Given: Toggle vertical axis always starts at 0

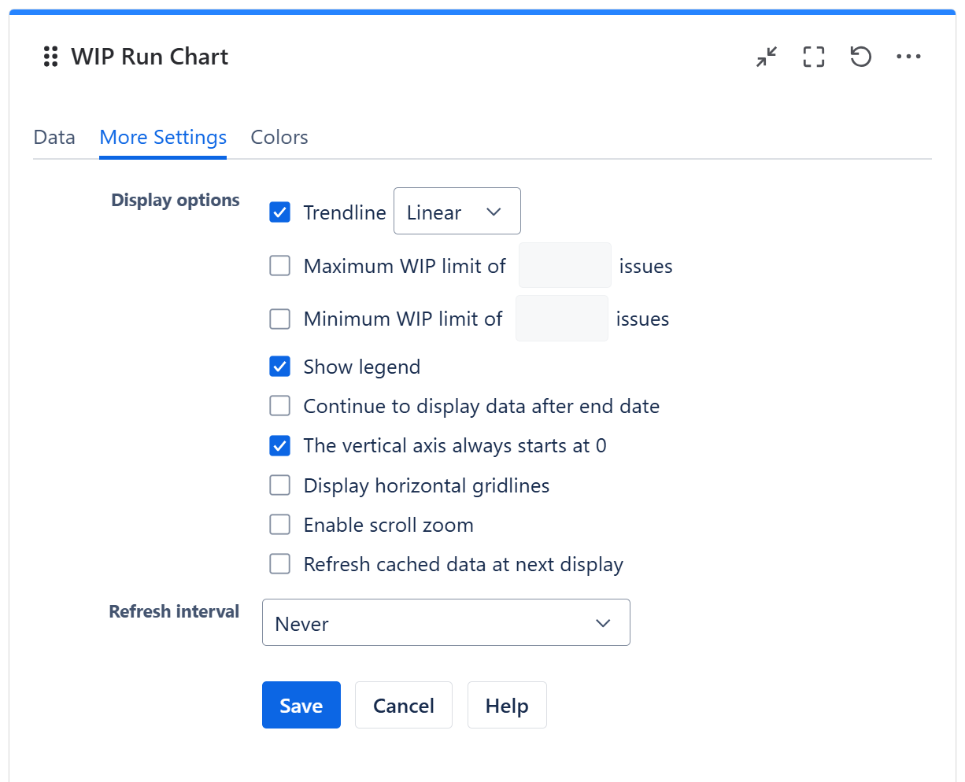Looking at the screenshot, I should pyautogui.click(x=280, y=446).
